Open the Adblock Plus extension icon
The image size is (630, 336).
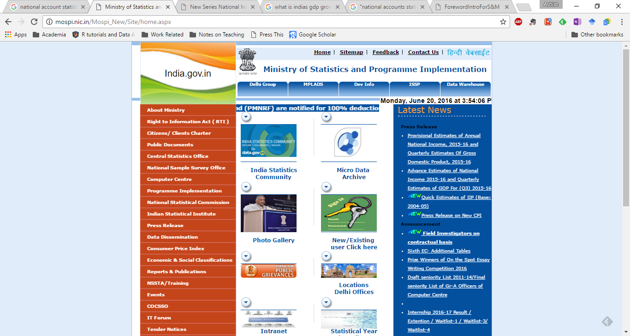click(518, 22)
